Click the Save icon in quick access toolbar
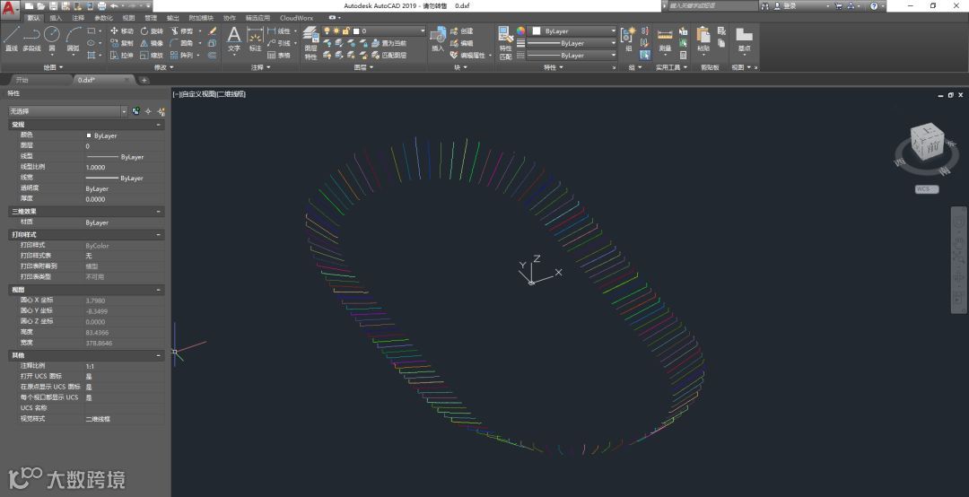969x497 pixels. pos(54,5)
